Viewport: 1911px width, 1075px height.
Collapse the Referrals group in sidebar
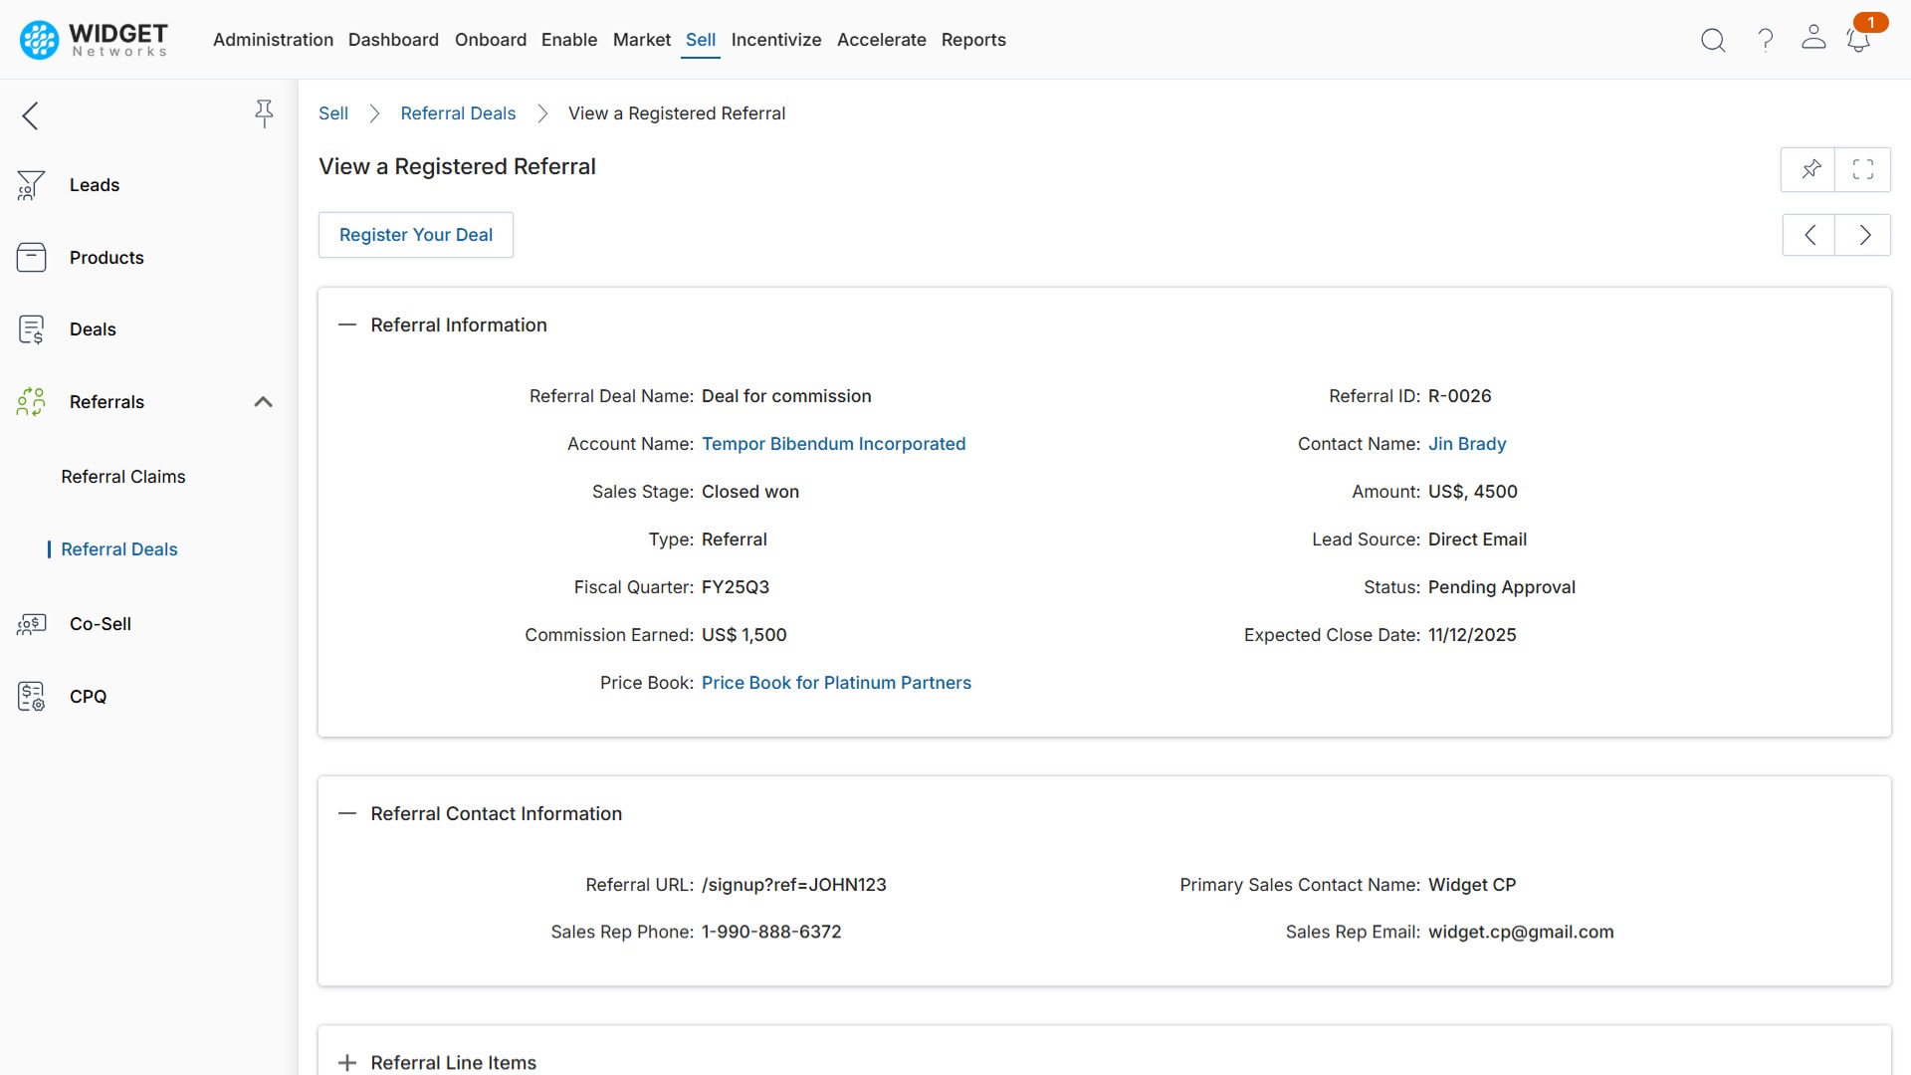(263, 402)
